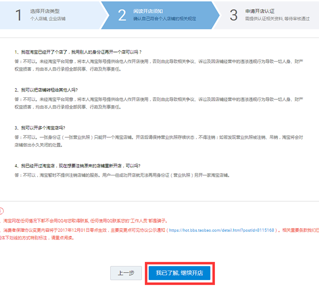This screenshot has width=319, height=287.
Task: Click the red notice icon above the warnings
Action: [1, 211]
